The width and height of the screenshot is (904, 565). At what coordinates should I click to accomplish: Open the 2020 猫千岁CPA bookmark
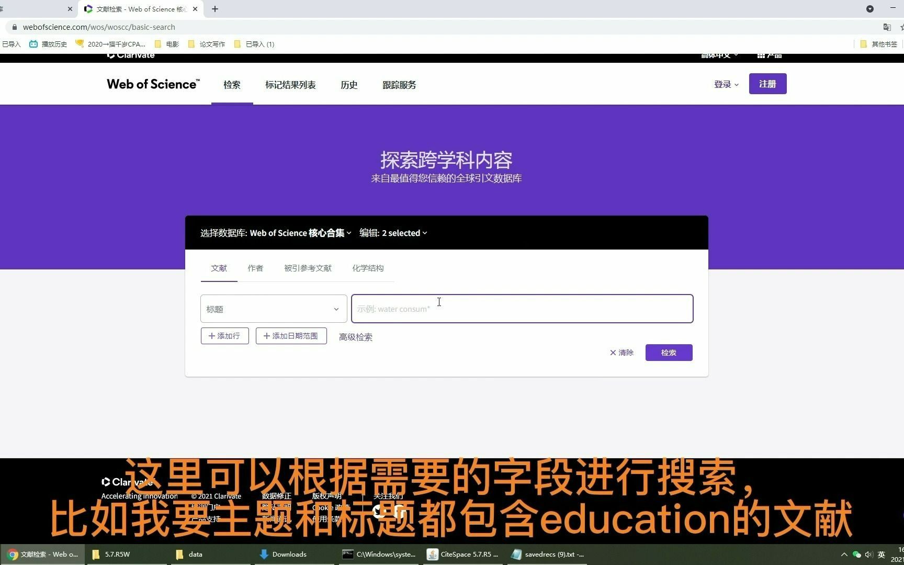110,44
